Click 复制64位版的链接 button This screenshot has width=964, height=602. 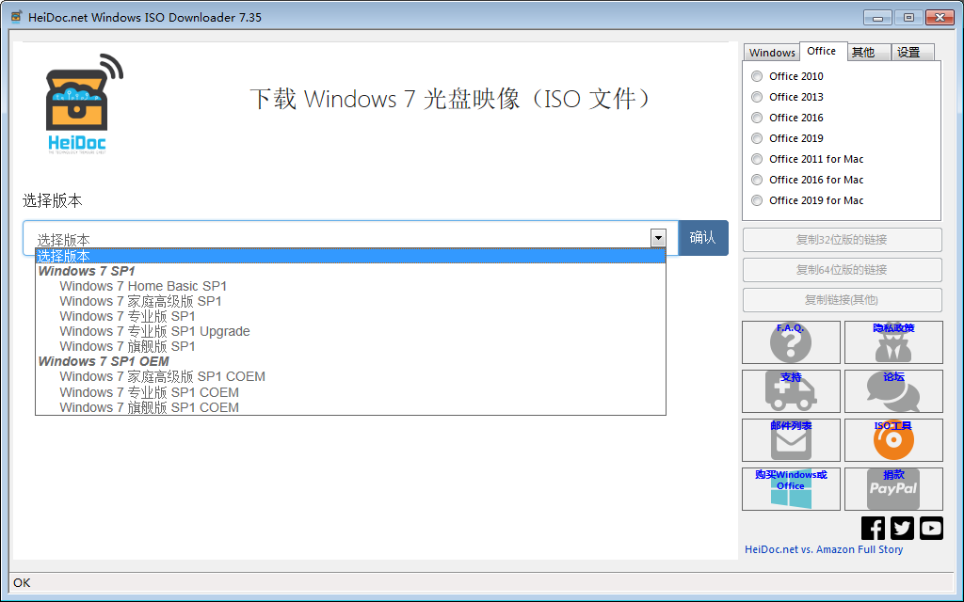(x=843, y=270)
